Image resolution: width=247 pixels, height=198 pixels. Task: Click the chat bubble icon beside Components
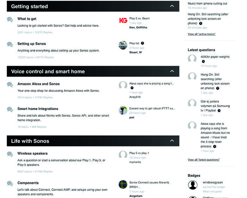[10, 183]
